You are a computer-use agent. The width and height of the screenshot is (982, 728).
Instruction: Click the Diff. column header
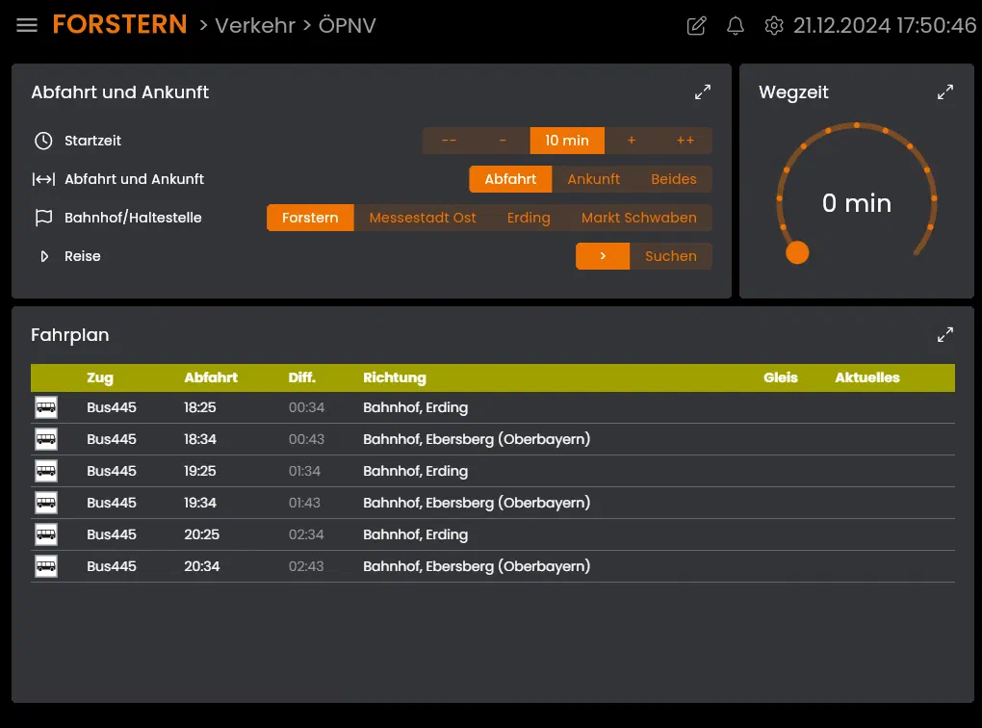pyautogui.click(x=302, y=377)
